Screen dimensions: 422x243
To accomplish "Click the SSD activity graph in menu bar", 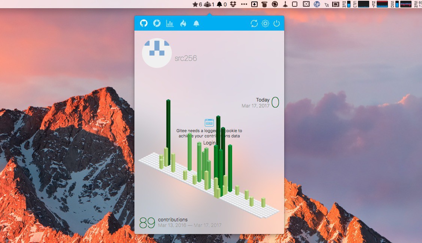I will 401,4.
